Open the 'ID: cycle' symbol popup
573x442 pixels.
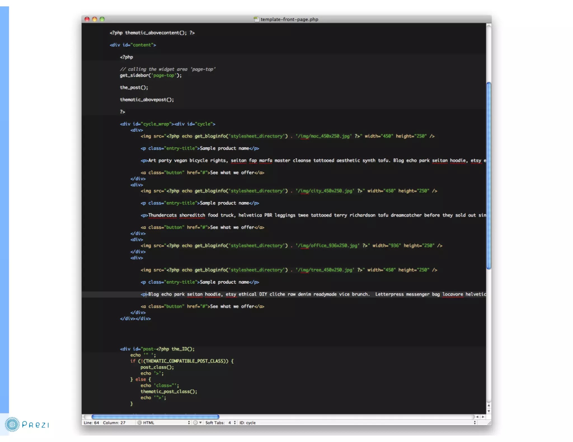tap(357, 423)
